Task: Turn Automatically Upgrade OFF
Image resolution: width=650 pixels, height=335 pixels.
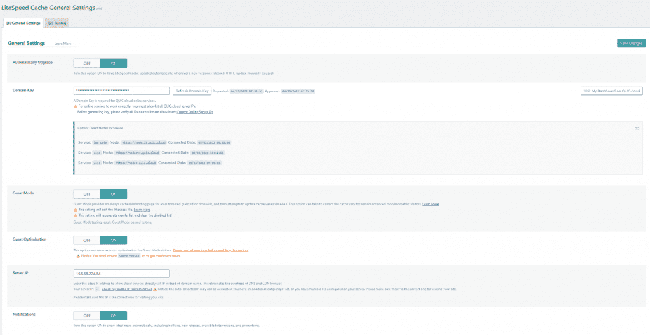Action: pos(86,63)
